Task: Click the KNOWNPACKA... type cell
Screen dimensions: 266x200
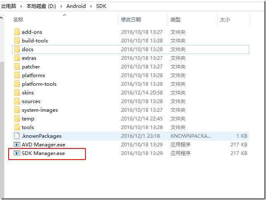Action: pos(191,136)
